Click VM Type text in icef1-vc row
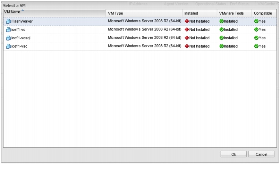The width and height of the screenshot is (280, 171). (x=144, y=29)
